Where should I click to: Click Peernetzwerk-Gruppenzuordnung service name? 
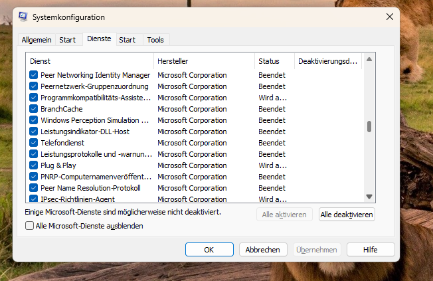(x=94, y=86)
